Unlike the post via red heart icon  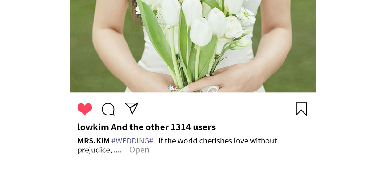pyautogui.click(x=85, y=109)
